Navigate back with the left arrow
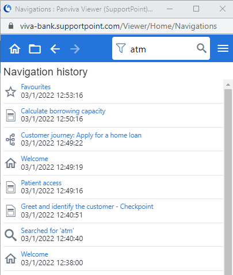 click(55, 49)
